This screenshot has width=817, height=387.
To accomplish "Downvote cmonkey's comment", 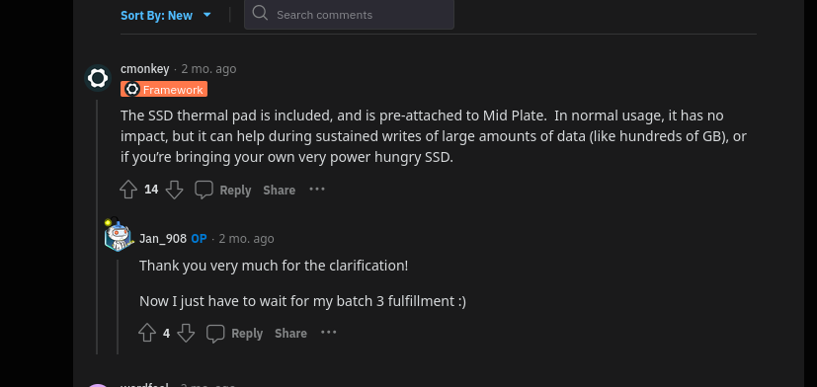I will point(174,190).
